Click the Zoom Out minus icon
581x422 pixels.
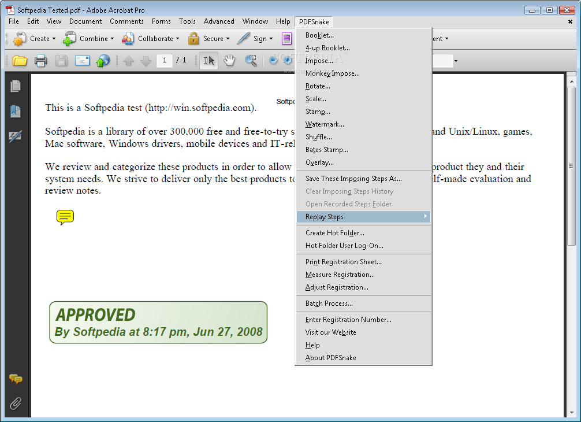click(273, 60)
